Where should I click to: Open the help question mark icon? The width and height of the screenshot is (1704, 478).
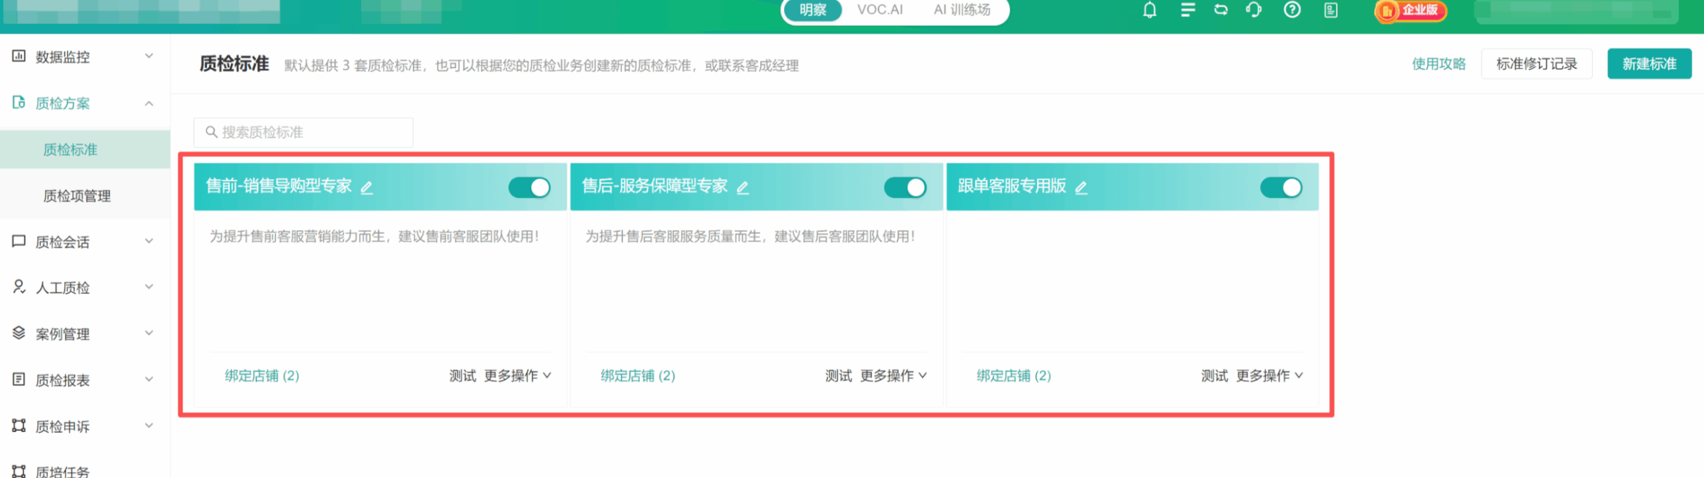coord(1292,10)
